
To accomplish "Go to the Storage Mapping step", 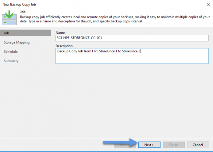I will click(x=17, y=42).
